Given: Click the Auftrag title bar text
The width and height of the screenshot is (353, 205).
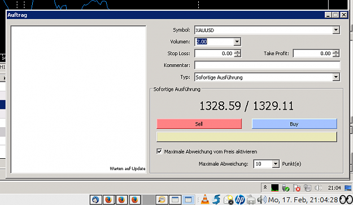Looking at the screenshot, I should (18, 15).
